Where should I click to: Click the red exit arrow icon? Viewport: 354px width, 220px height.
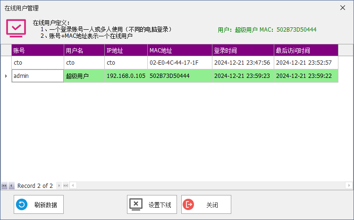pyautogui.click(x=188, y=204)
